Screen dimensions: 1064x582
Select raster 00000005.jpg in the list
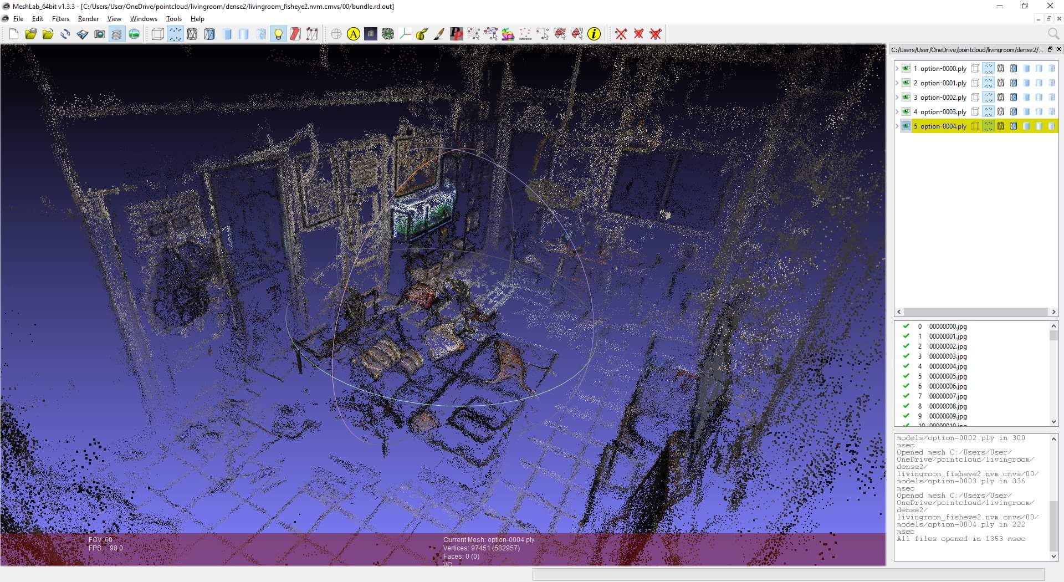coord(948,376)
